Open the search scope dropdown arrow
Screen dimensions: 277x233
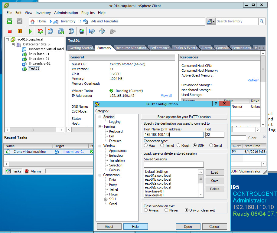(214, 22)
